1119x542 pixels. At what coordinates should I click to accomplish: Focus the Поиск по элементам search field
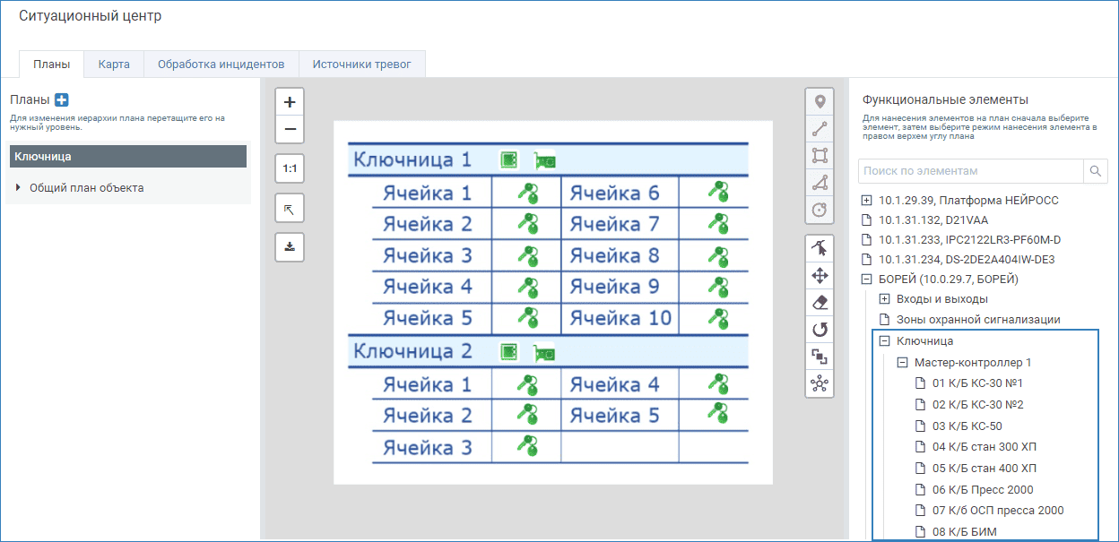970,170
